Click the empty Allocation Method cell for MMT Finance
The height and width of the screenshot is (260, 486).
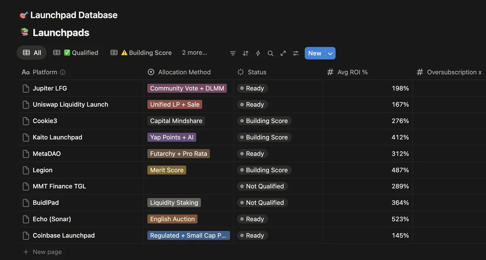[188, 186]
